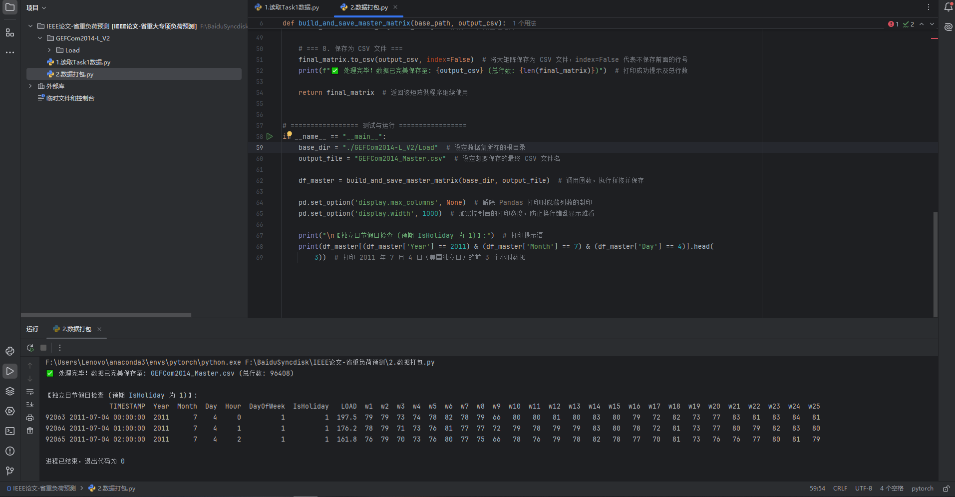Open the Git version control icon
This screenshot has height=497, width=955.
9,471
